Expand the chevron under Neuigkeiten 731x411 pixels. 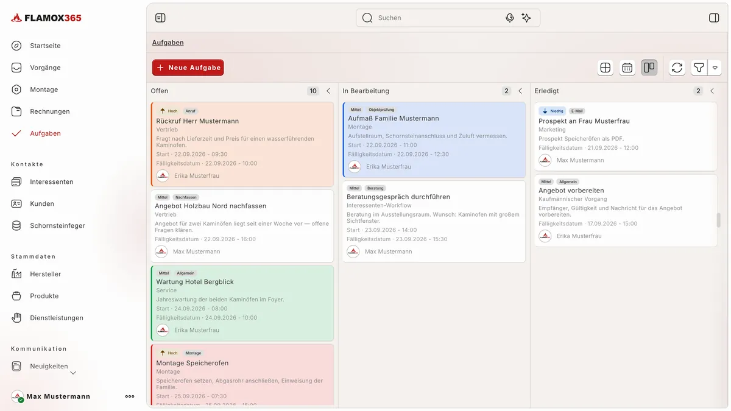click(x=73, y=373)
